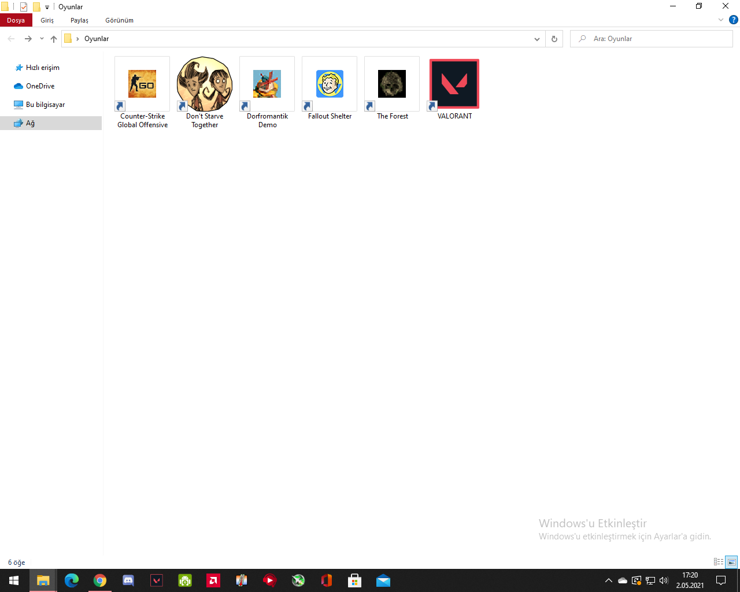The image size is (740, 592).
Task: Show hidden system tray icons
Action: point(608,580)
